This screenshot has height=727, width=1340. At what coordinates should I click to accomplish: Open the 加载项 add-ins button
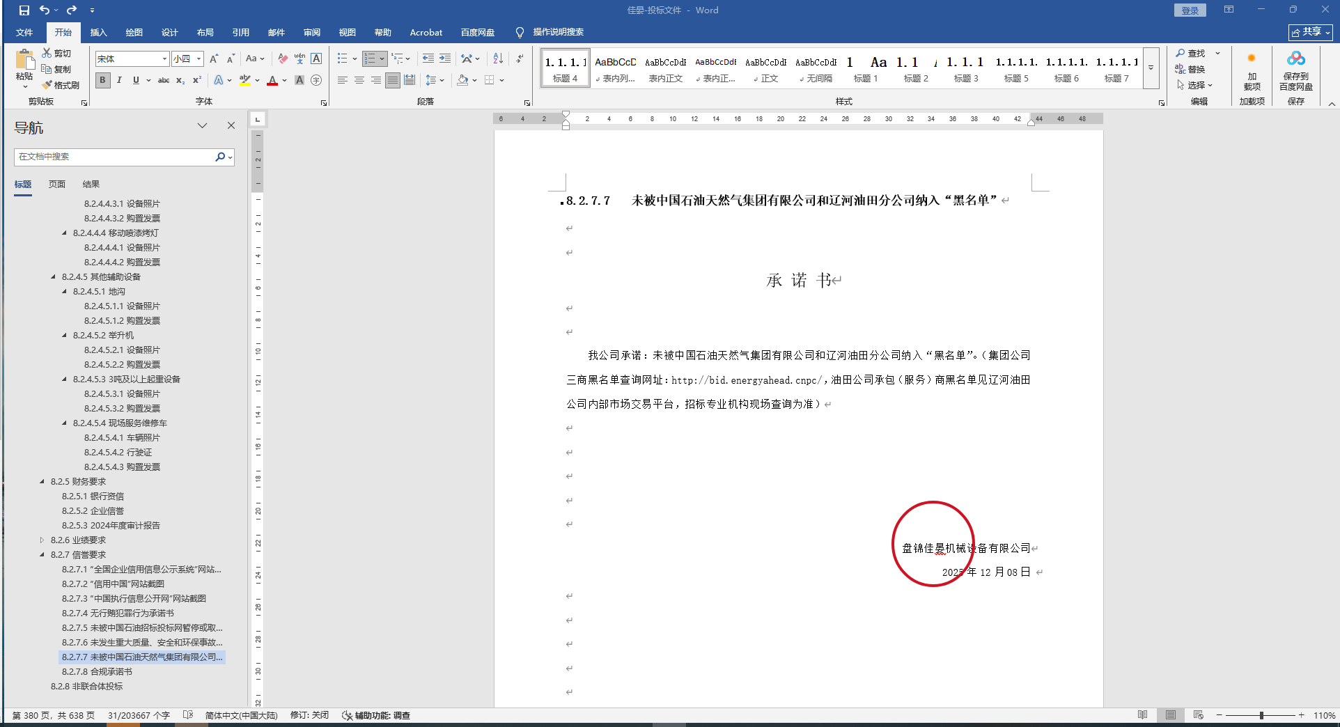[x=1252, y=70]
